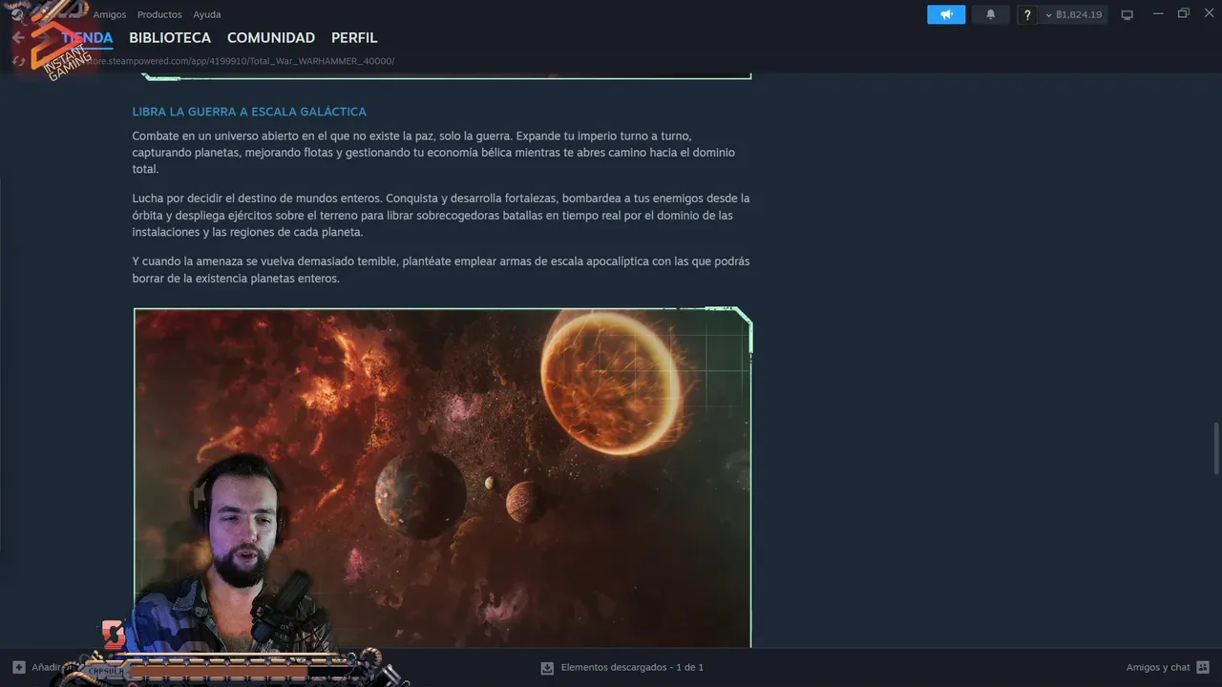Click 'Elementos descargados - 1 de 1' label
Image resolution: width=1222 pixels, height=687 pixels.
[632, 667]
